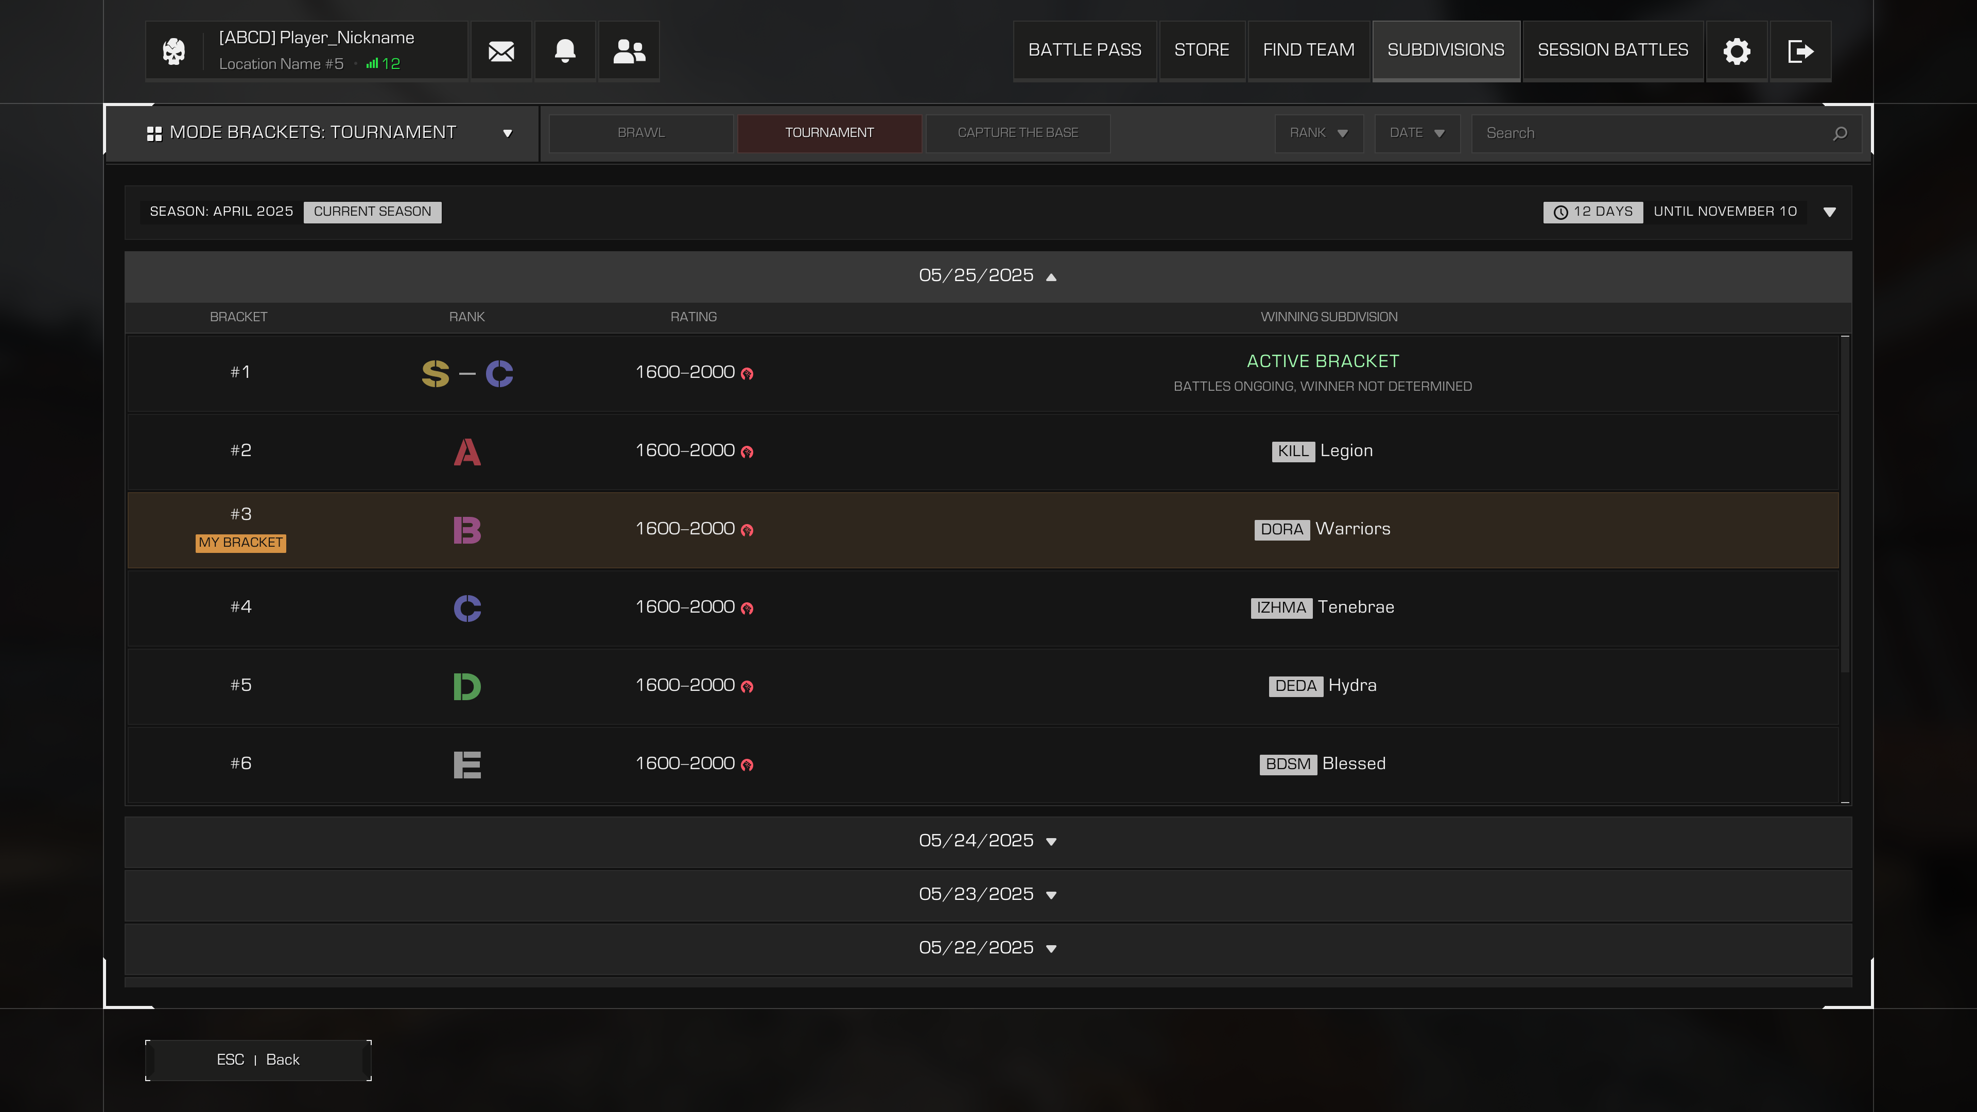This screenshot has width=1977, height=1112.
Task: Click the Current Season badge
Action: coord(372,212)
